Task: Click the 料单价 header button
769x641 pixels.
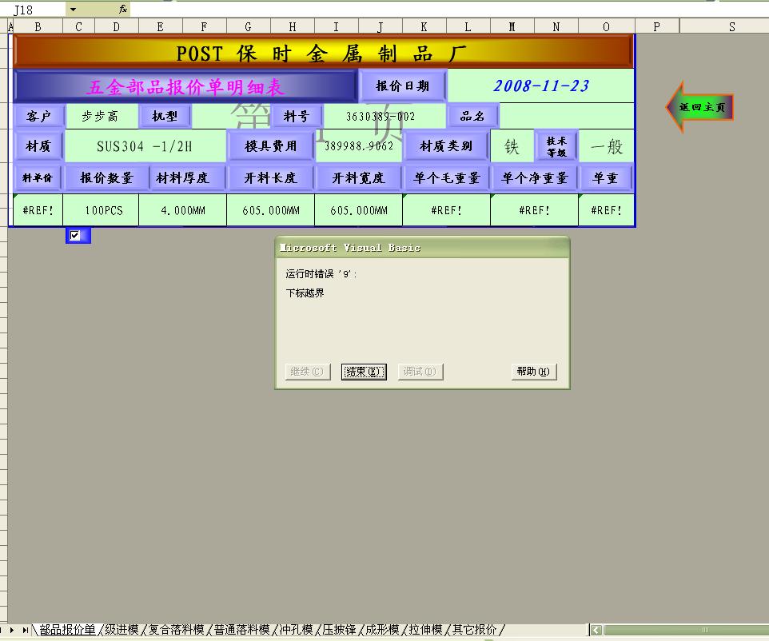Action: [38, 177]
